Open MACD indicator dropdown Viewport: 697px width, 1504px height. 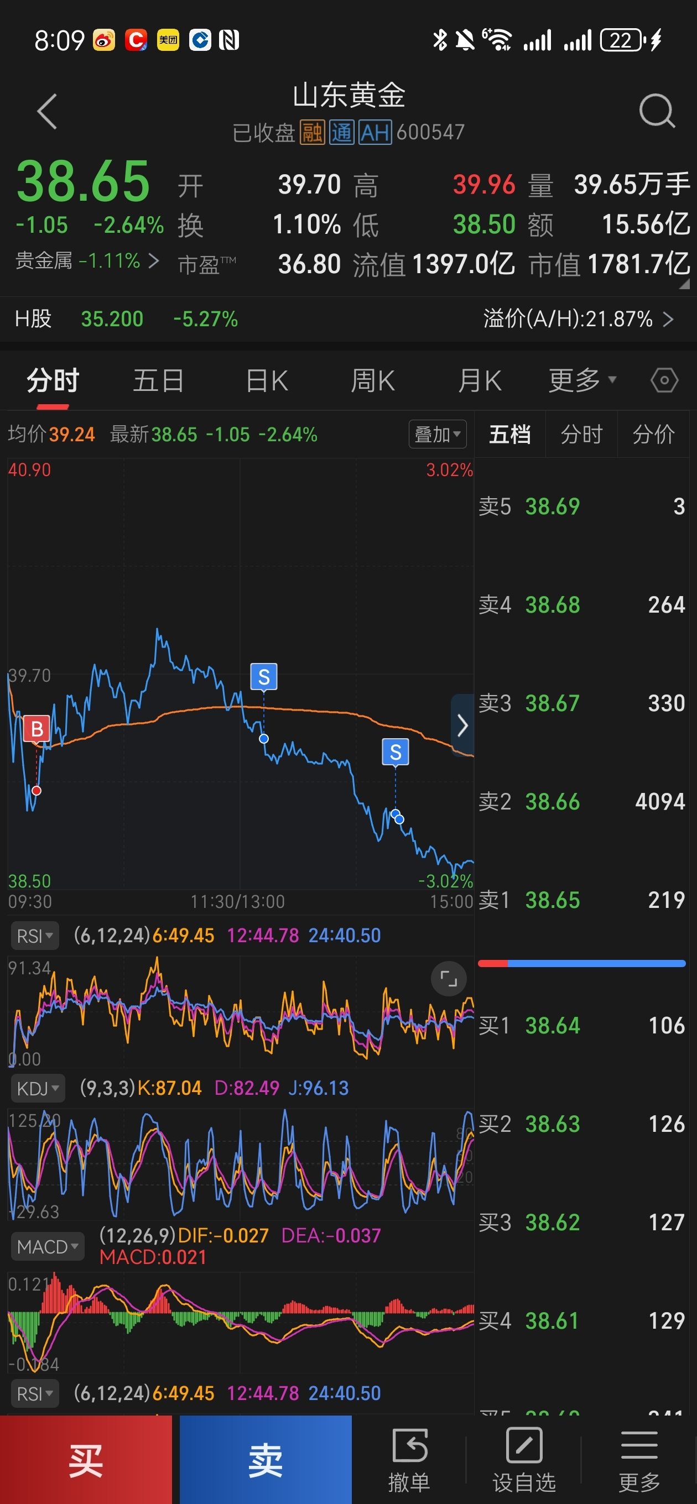[x=48, y=1246]
